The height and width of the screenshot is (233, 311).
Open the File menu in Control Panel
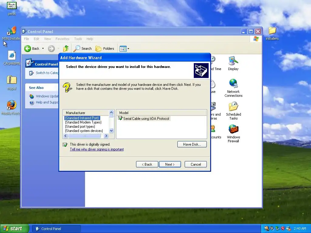pos(26,39)
